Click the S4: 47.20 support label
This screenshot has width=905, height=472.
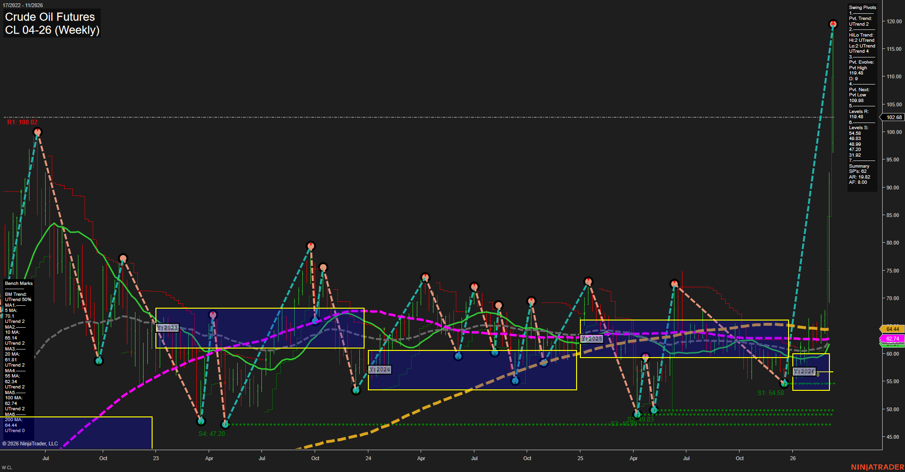(212, 433)
